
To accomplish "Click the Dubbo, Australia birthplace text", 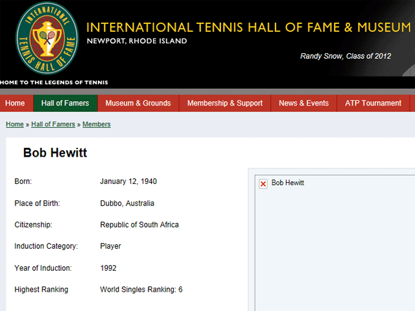I will (127, 203).
